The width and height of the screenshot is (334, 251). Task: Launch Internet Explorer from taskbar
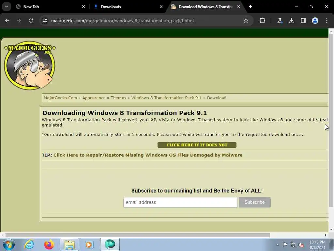[29, 244]
